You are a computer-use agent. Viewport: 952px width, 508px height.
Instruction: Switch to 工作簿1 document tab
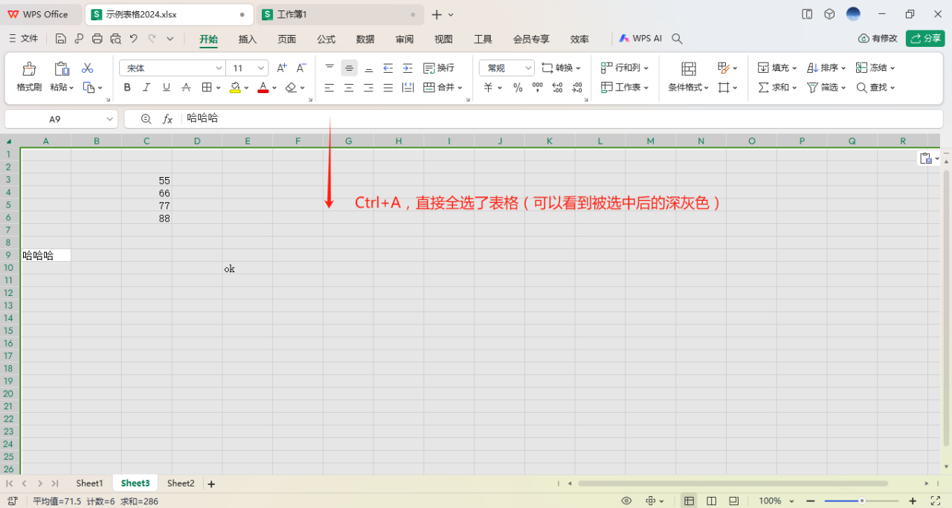(340, 14)
